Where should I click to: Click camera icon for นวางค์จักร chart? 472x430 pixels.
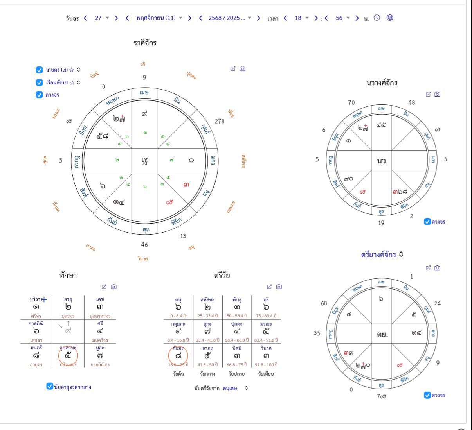pos(438,94)
